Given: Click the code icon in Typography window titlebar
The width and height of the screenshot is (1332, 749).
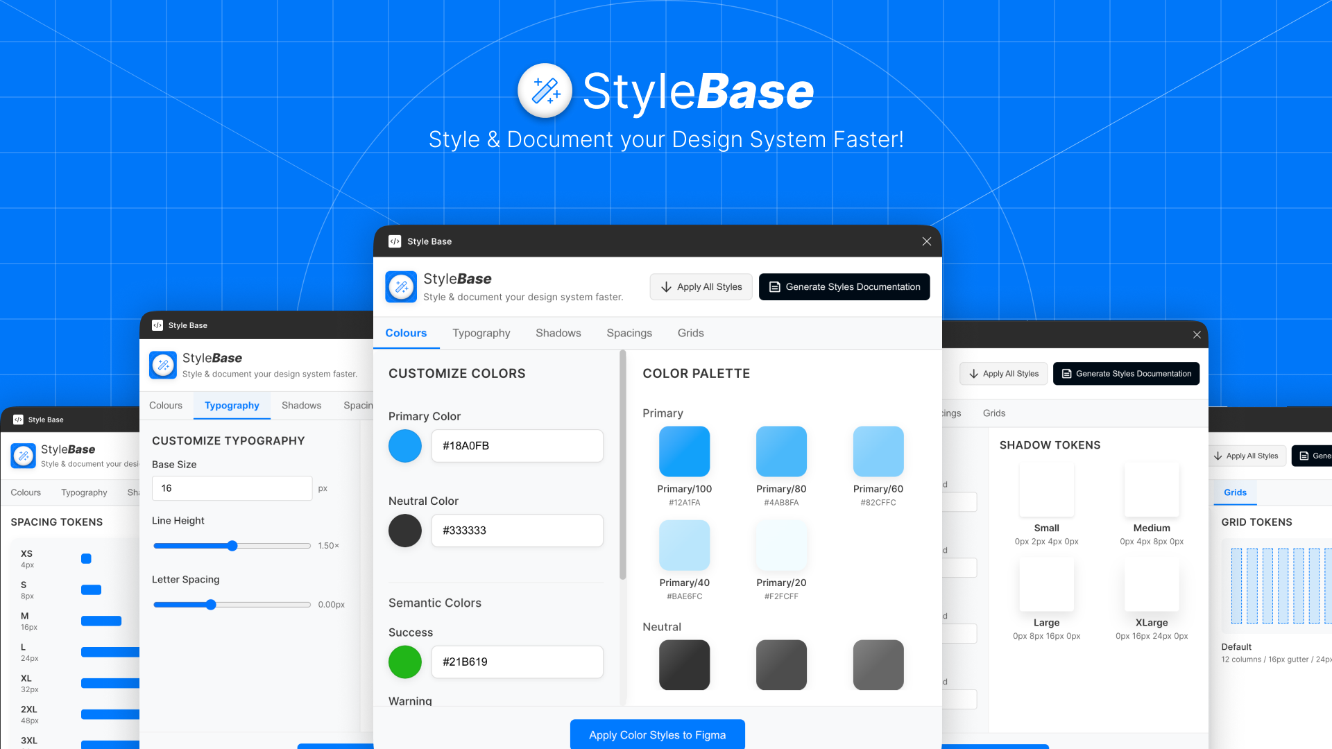Looking at the screenshot, I should [x=157, y=325].
